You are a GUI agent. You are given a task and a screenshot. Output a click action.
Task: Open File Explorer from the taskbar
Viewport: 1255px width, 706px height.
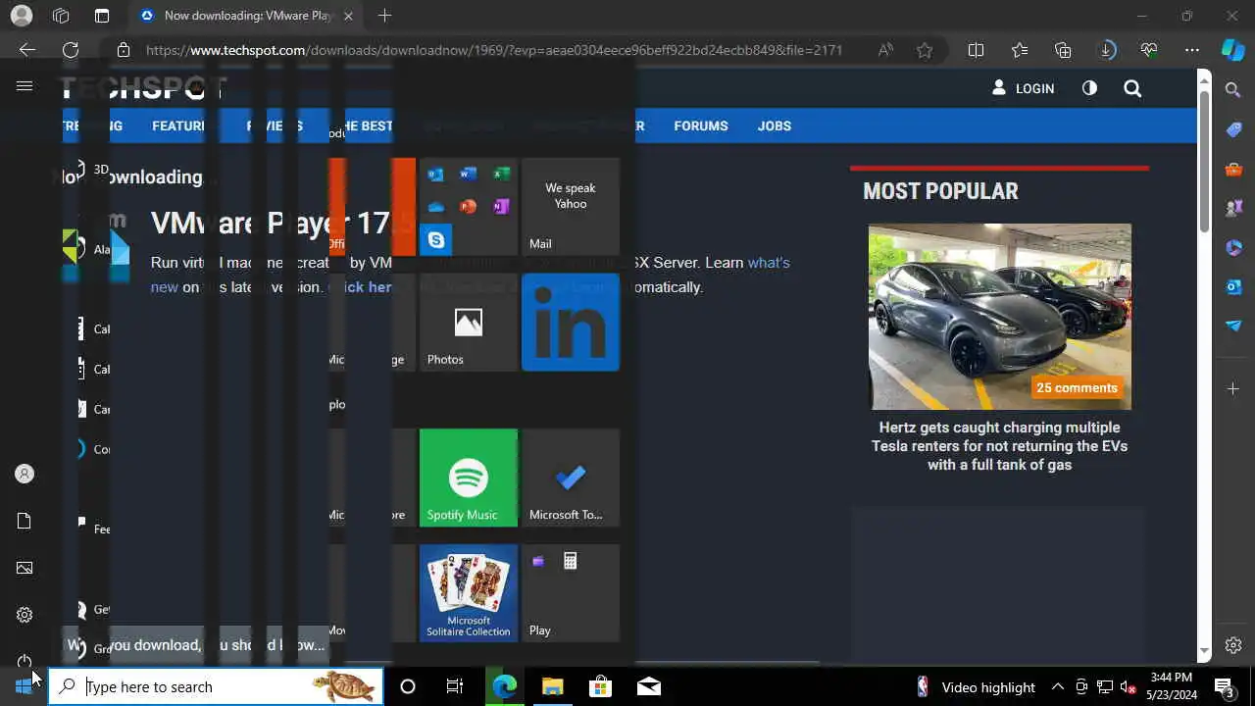pyautogui.click(x=552, y=686)
